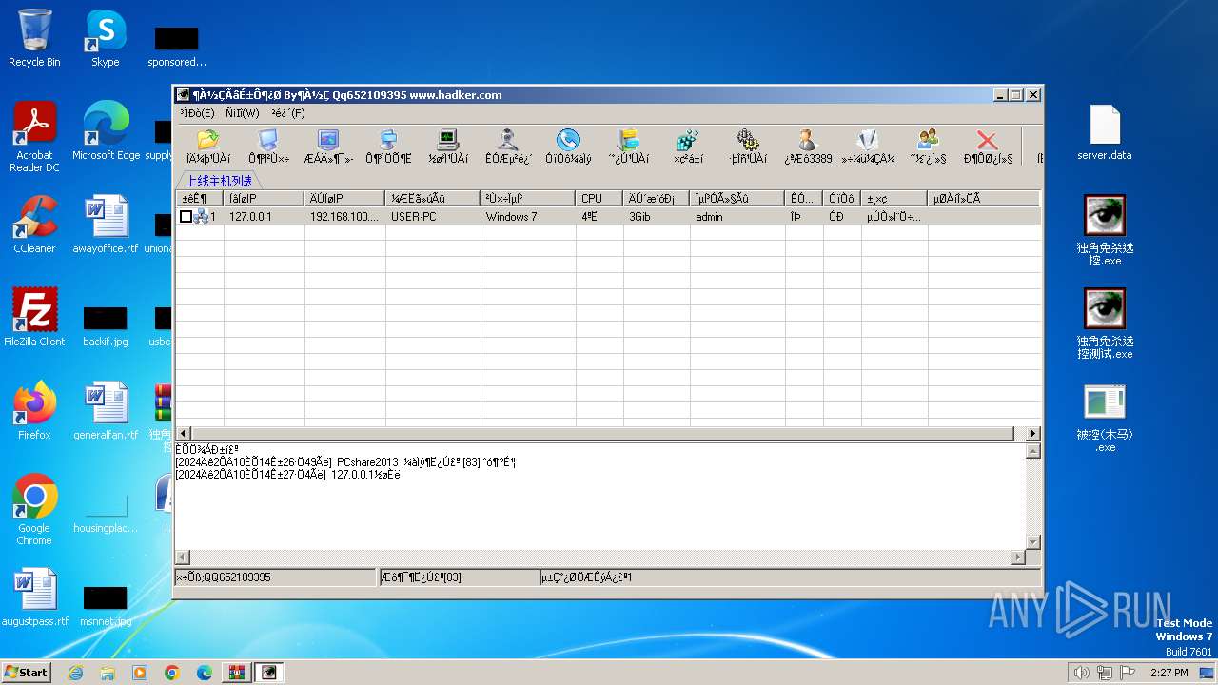
Task: Select awayoffice.rtf desktop file
Action: pyautogui.click(x=106, y=225)
